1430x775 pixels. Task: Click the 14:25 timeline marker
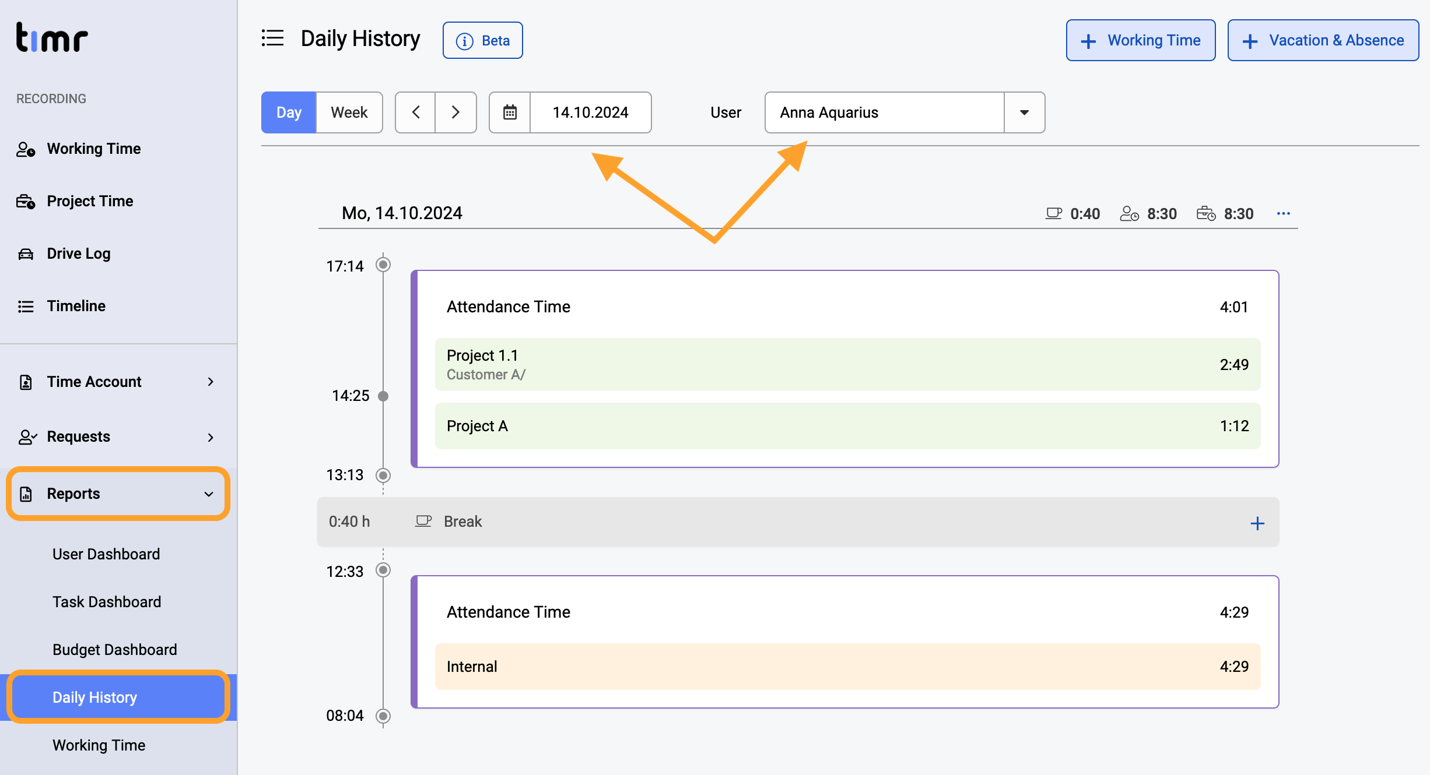pyautogui.click(x=383, y=396)
